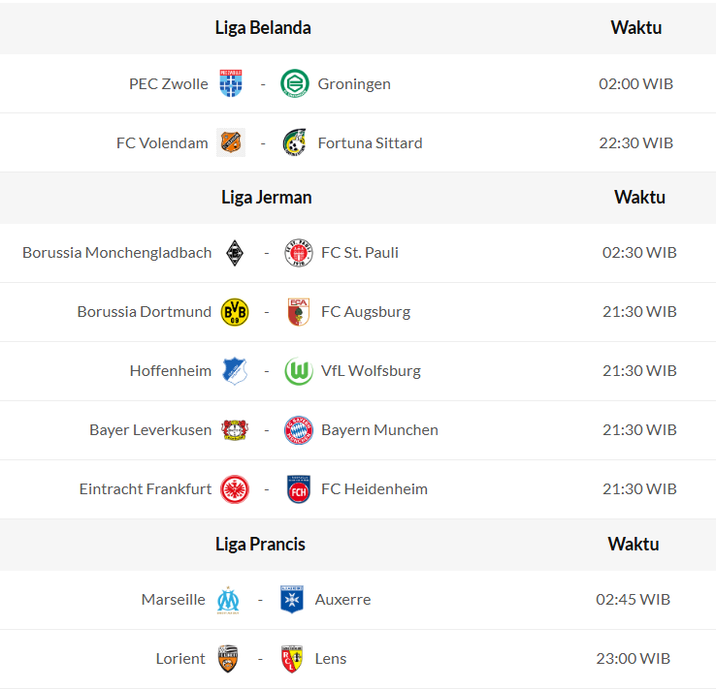
Task: Select the FC Volendam crest
Action: click(x=231, y=142)
